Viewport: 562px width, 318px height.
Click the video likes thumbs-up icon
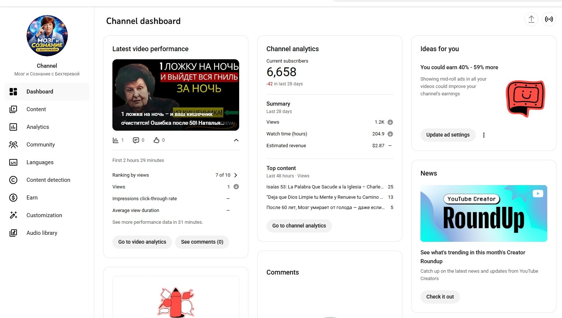click(157, 140)
